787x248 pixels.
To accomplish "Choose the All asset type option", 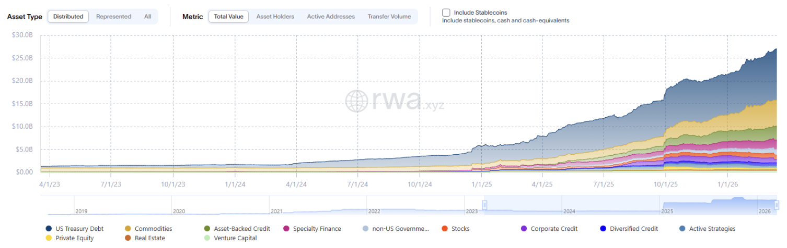I will coord(148,17).
